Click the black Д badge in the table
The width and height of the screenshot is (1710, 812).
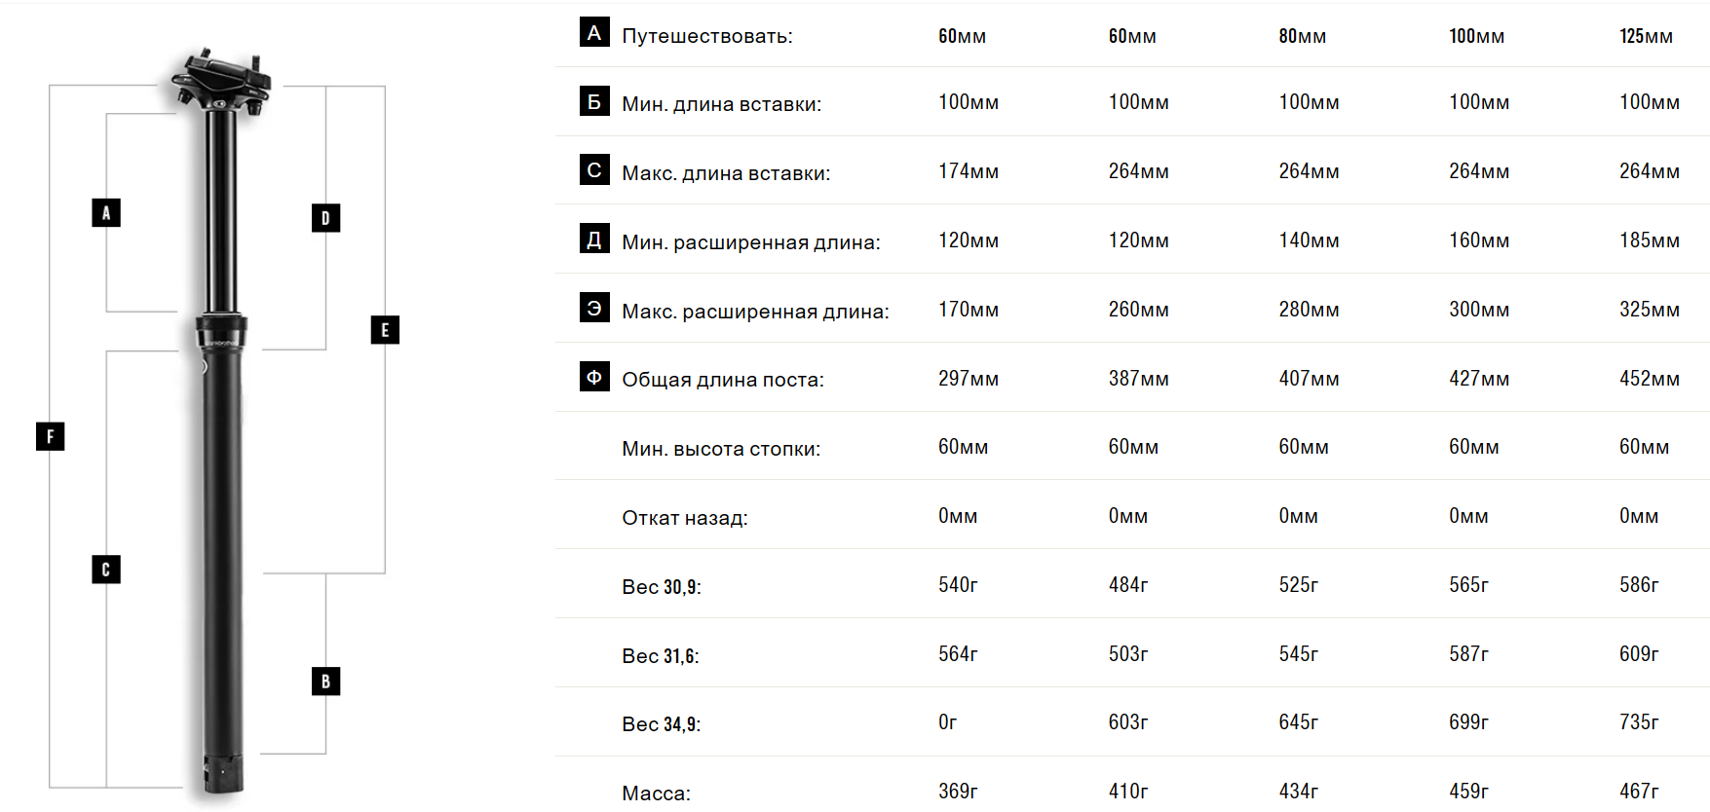click(594, 239)
